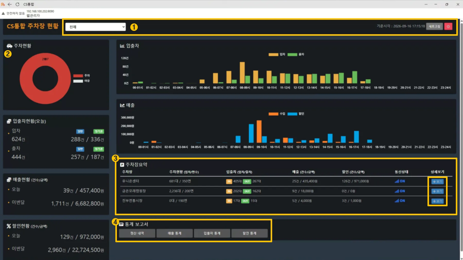Toggle 출차 series in 입출차 chart legend
The width and height of the screenshot is (463, 260).
pyautogui.click(x=296, y=54)
